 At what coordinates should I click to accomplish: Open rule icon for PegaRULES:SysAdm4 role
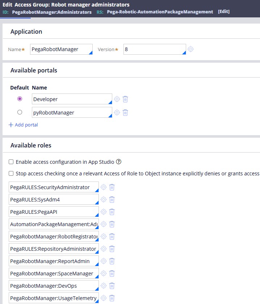click(x=104, y=199)
